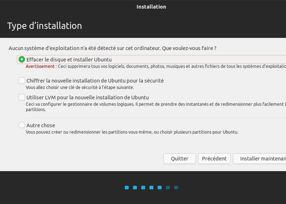Click the Installation window title bar
286x204 pixels.
tap(151, 7)
